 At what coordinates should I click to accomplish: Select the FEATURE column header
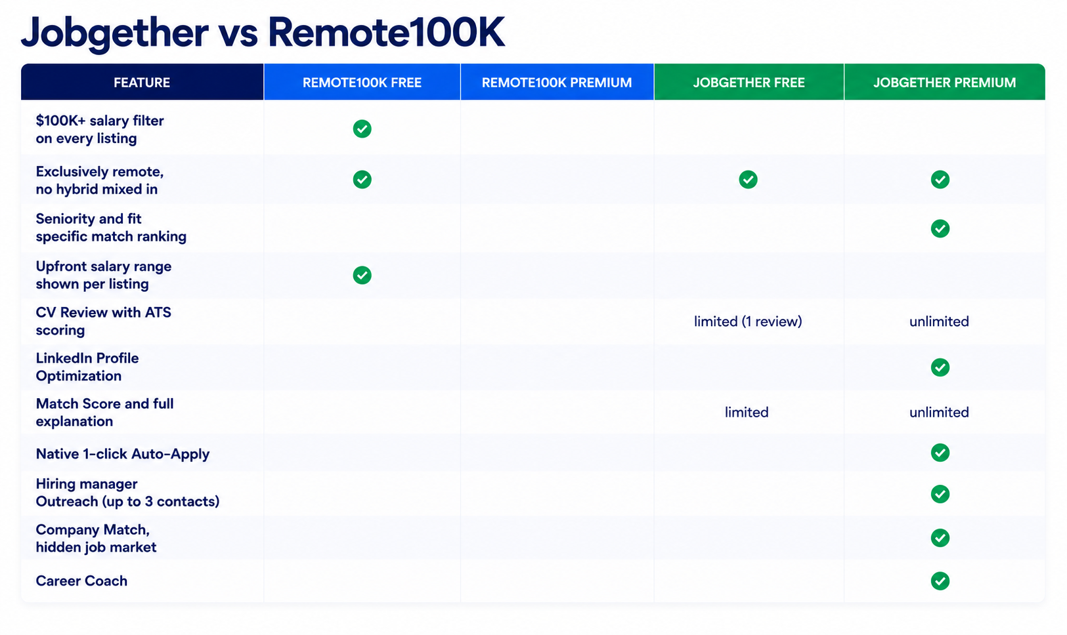pos(142,82)
